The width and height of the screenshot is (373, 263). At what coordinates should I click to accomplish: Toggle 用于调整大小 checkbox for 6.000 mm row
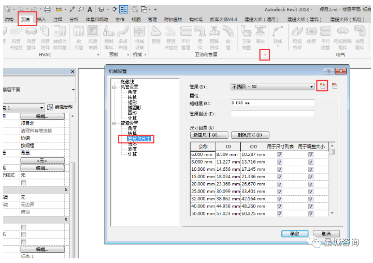click(311, 155)
